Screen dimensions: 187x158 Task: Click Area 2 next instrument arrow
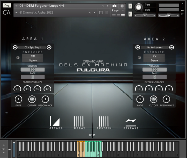pyautogui.click(x=172, y=48)
